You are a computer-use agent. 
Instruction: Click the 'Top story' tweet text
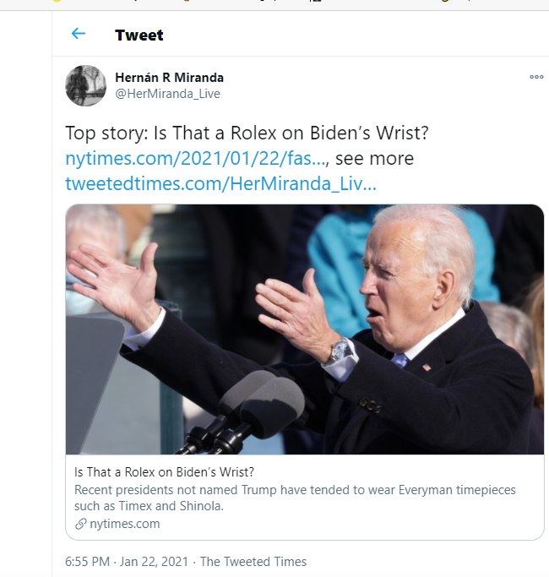tap(245, 133)
